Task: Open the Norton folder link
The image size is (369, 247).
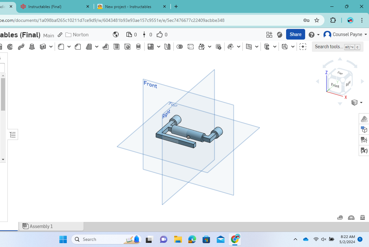Action: pyautogui.click(x=77, y=35)
